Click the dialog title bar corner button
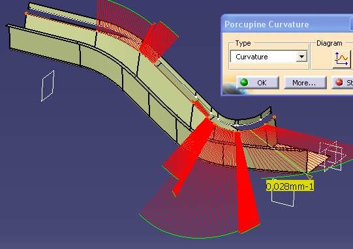The width and height of the screenshot is (353, 249). click(x=352, y=24)
